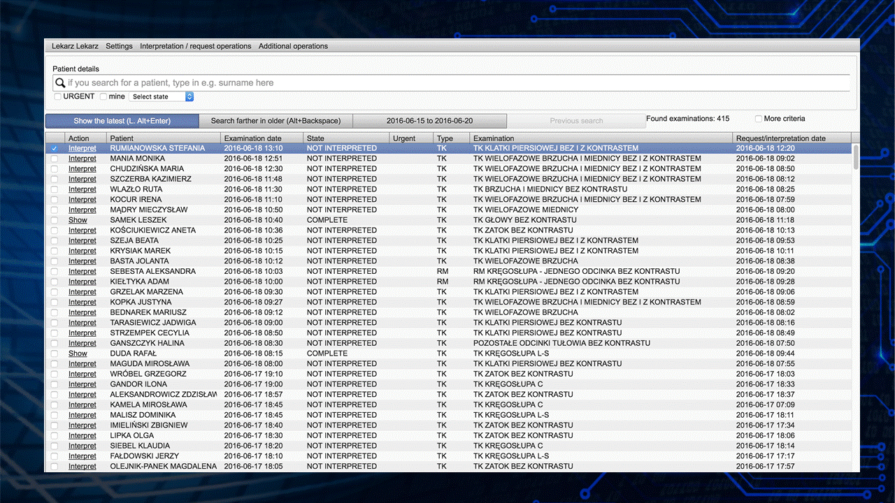
Task: Open the Settings menu
Action: click(119, 46)
